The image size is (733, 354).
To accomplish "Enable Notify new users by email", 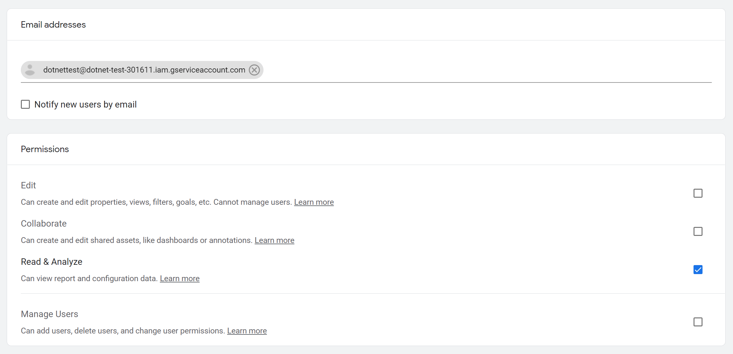I will click(25, 105).
